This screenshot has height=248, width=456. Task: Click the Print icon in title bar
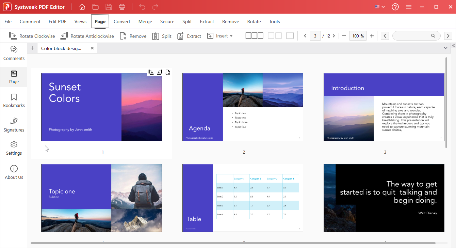coord(122,7)
